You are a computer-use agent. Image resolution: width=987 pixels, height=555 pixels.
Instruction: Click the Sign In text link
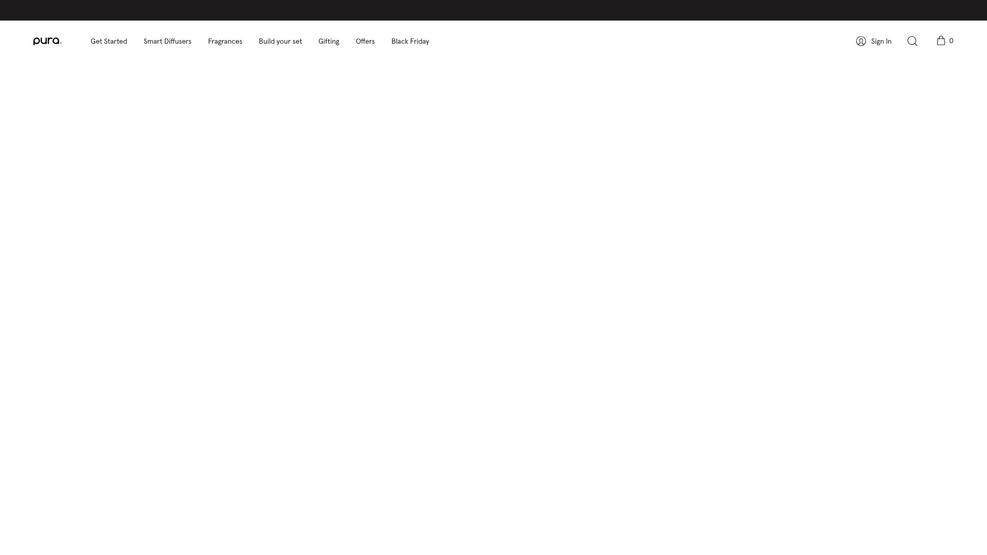pyautogui.click(x=881, y=41)
